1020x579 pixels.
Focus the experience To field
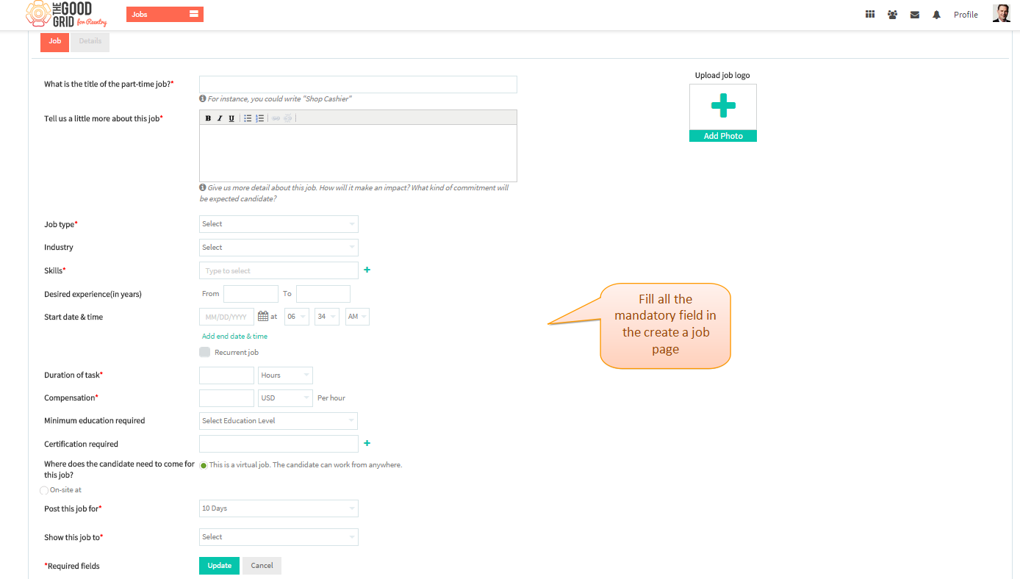pyautogui.click(x=323, y=294)
